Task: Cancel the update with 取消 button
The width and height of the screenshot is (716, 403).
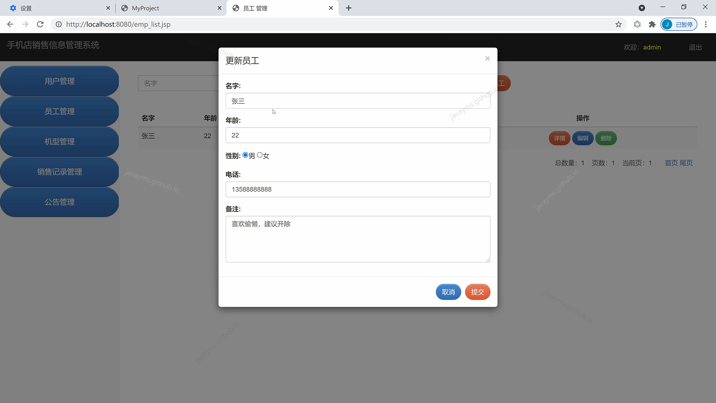Action: (x=448, y=292)
